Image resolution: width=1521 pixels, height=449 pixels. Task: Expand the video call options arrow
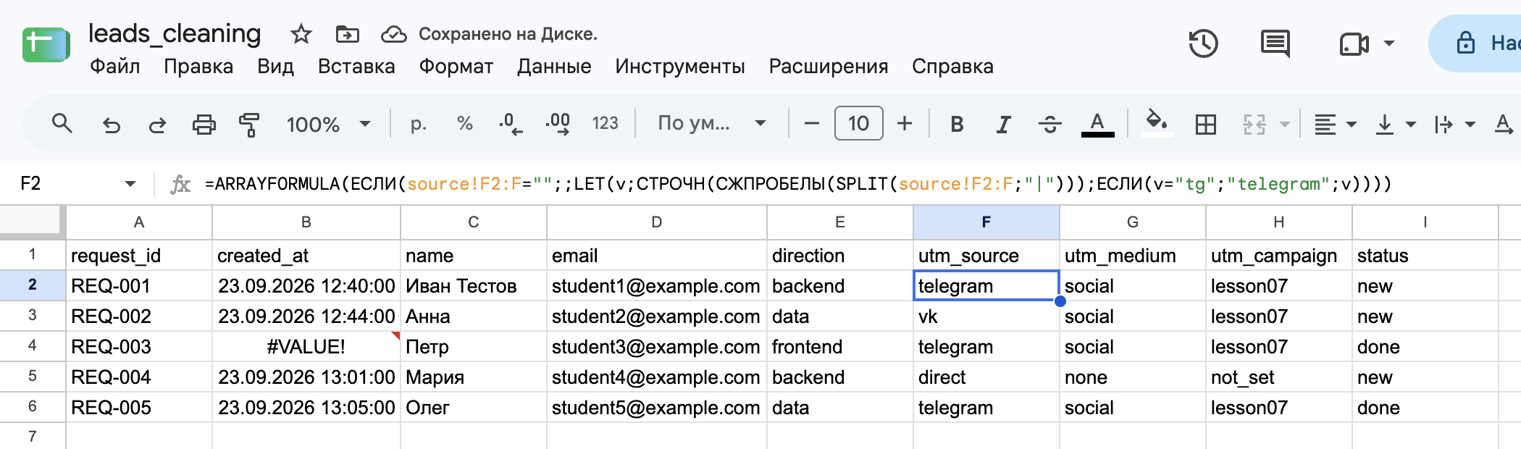pos(1389,43)
